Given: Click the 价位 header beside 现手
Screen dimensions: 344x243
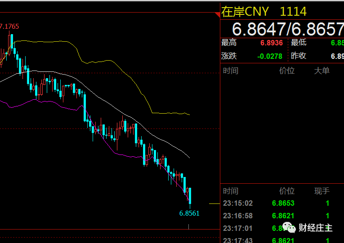Looking at the screenshot, I should pos(287,191).
